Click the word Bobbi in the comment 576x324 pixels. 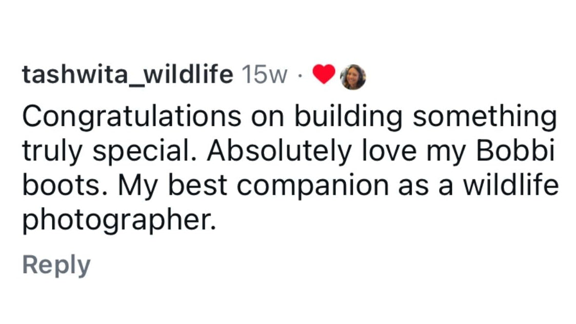[515, 150]
